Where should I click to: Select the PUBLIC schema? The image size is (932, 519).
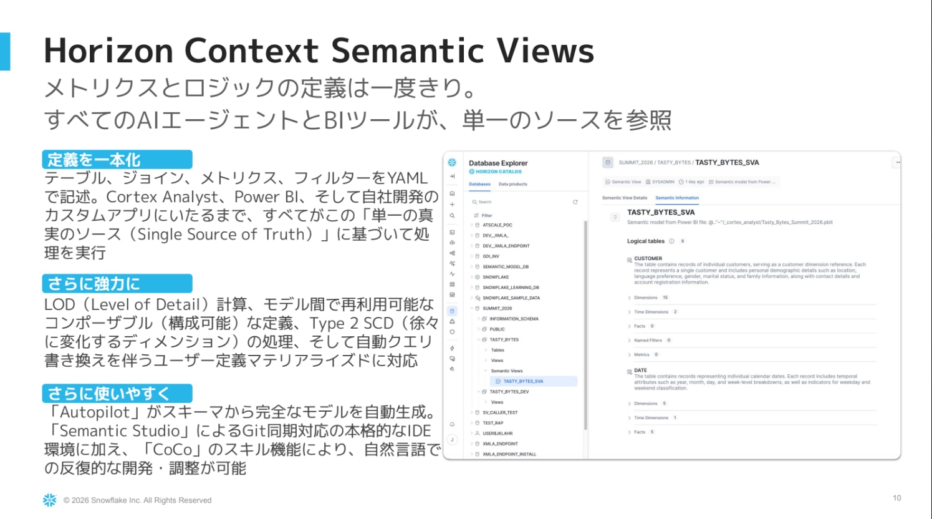pyautogui.click(x=497, y=329)
